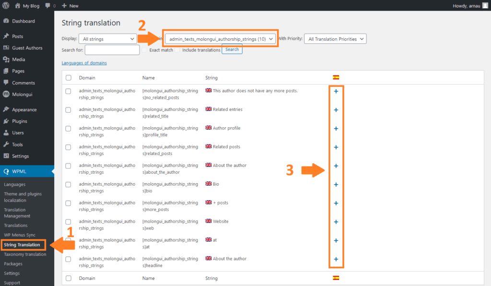Open Packages submenu item
The width and height of the screenshot is (491, 286).
[x=13, y=264]
